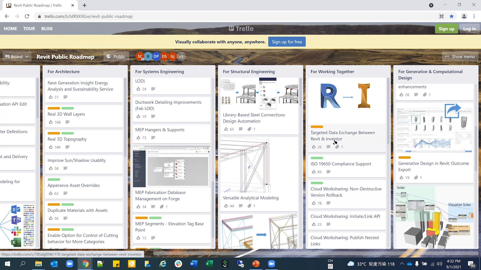Reload the page with browser refresh button
Viewport: 481px width, 270px height.
click(x=27, y=16)
